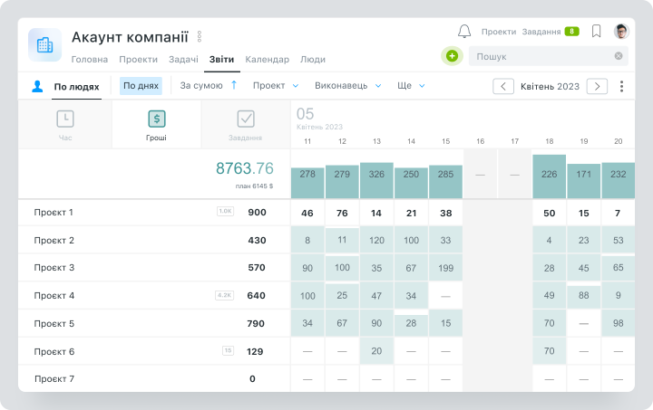Click the green 8 tasks counter badge
This screenshot has height=410, width=653.
(x=571, y=31)
